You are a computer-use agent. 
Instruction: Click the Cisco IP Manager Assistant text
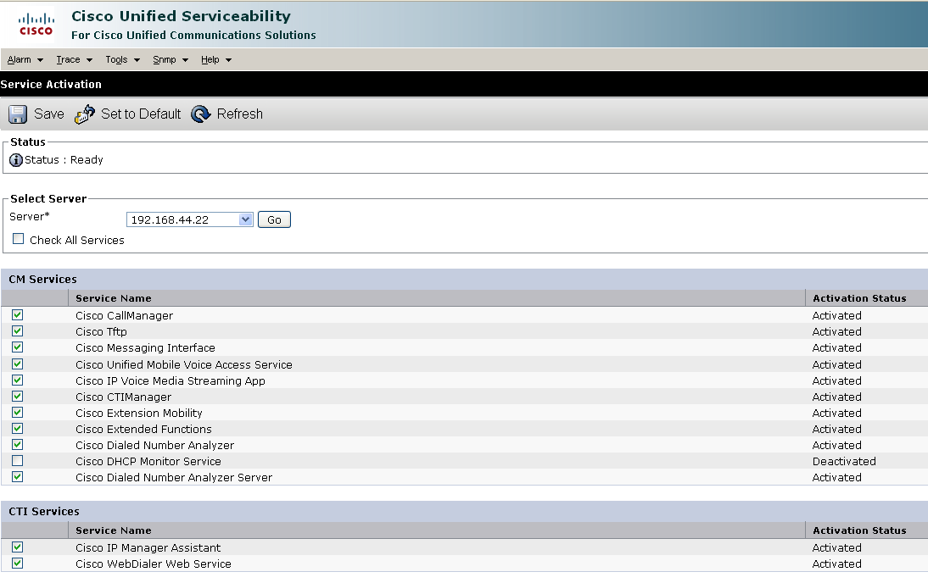point(148,548)
